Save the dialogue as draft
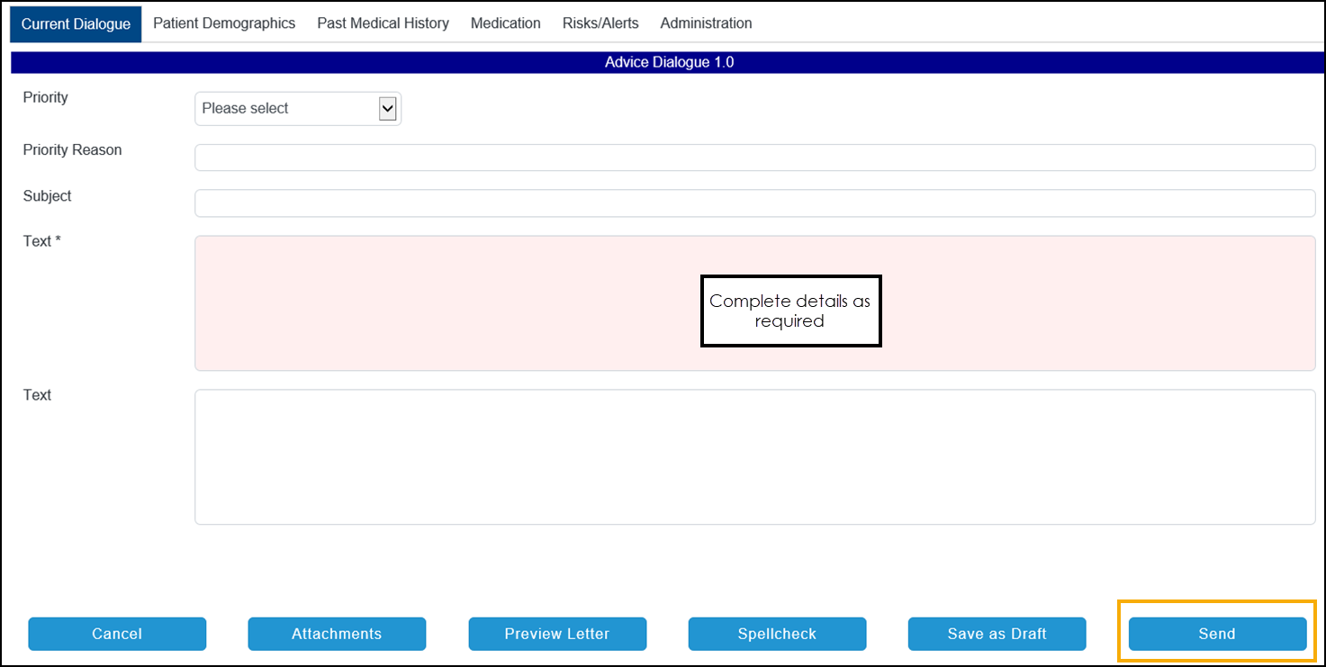Viewport: 1326px width, 667px height. click(x=997, y=634)
